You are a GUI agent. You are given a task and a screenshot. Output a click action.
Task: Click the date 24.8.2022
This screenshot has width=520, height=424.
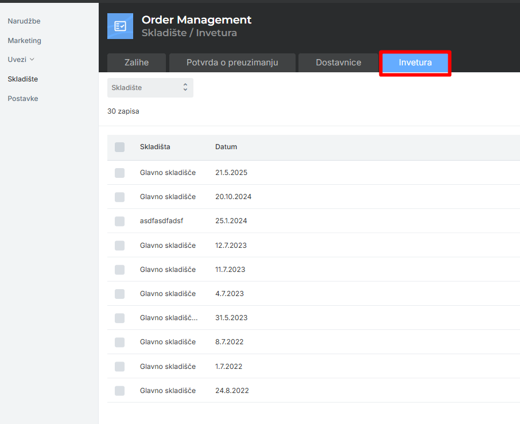(232, 391)
